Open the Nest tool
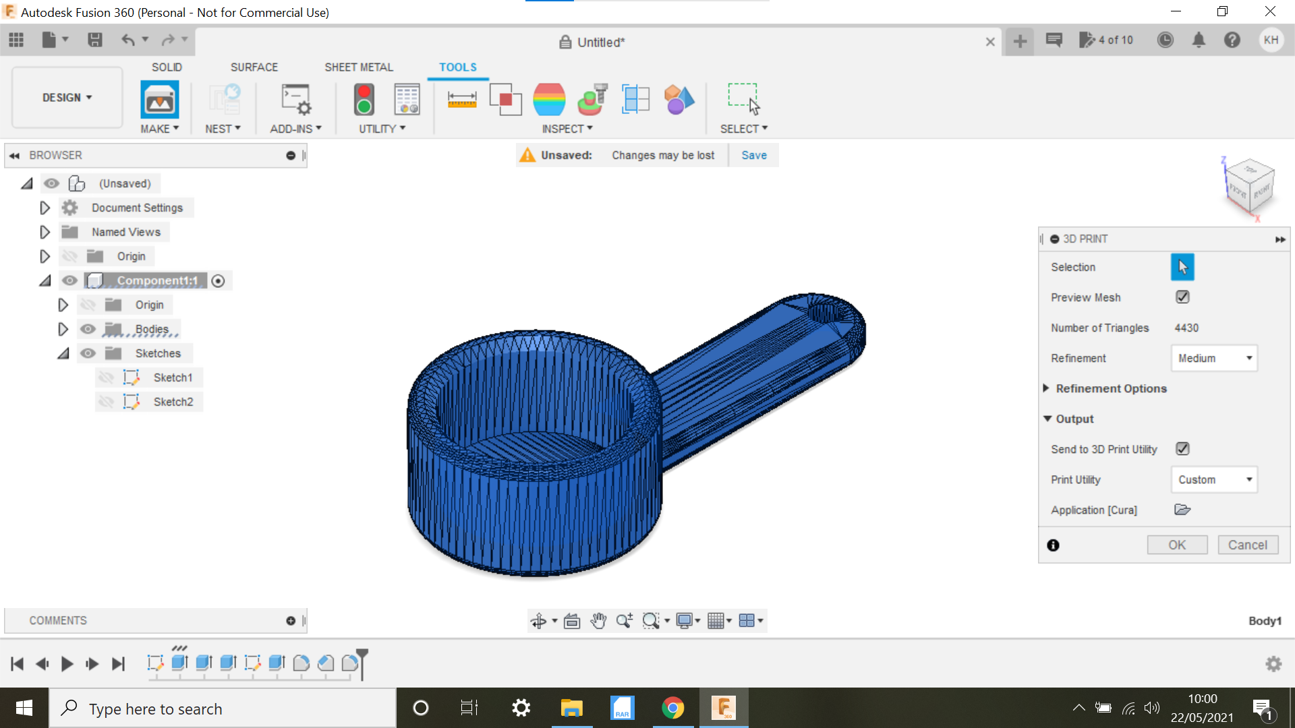 pos(224,100)
